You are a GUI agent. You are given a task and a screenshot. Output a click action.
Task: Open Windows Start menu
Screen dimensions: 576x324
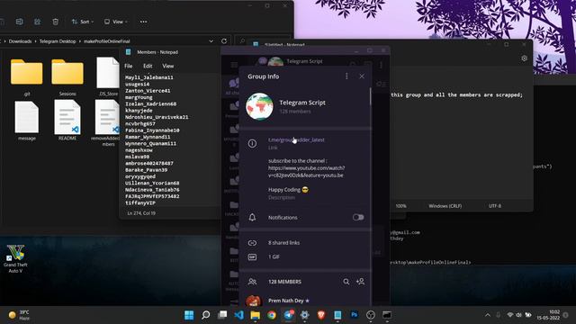coord(189,315)
